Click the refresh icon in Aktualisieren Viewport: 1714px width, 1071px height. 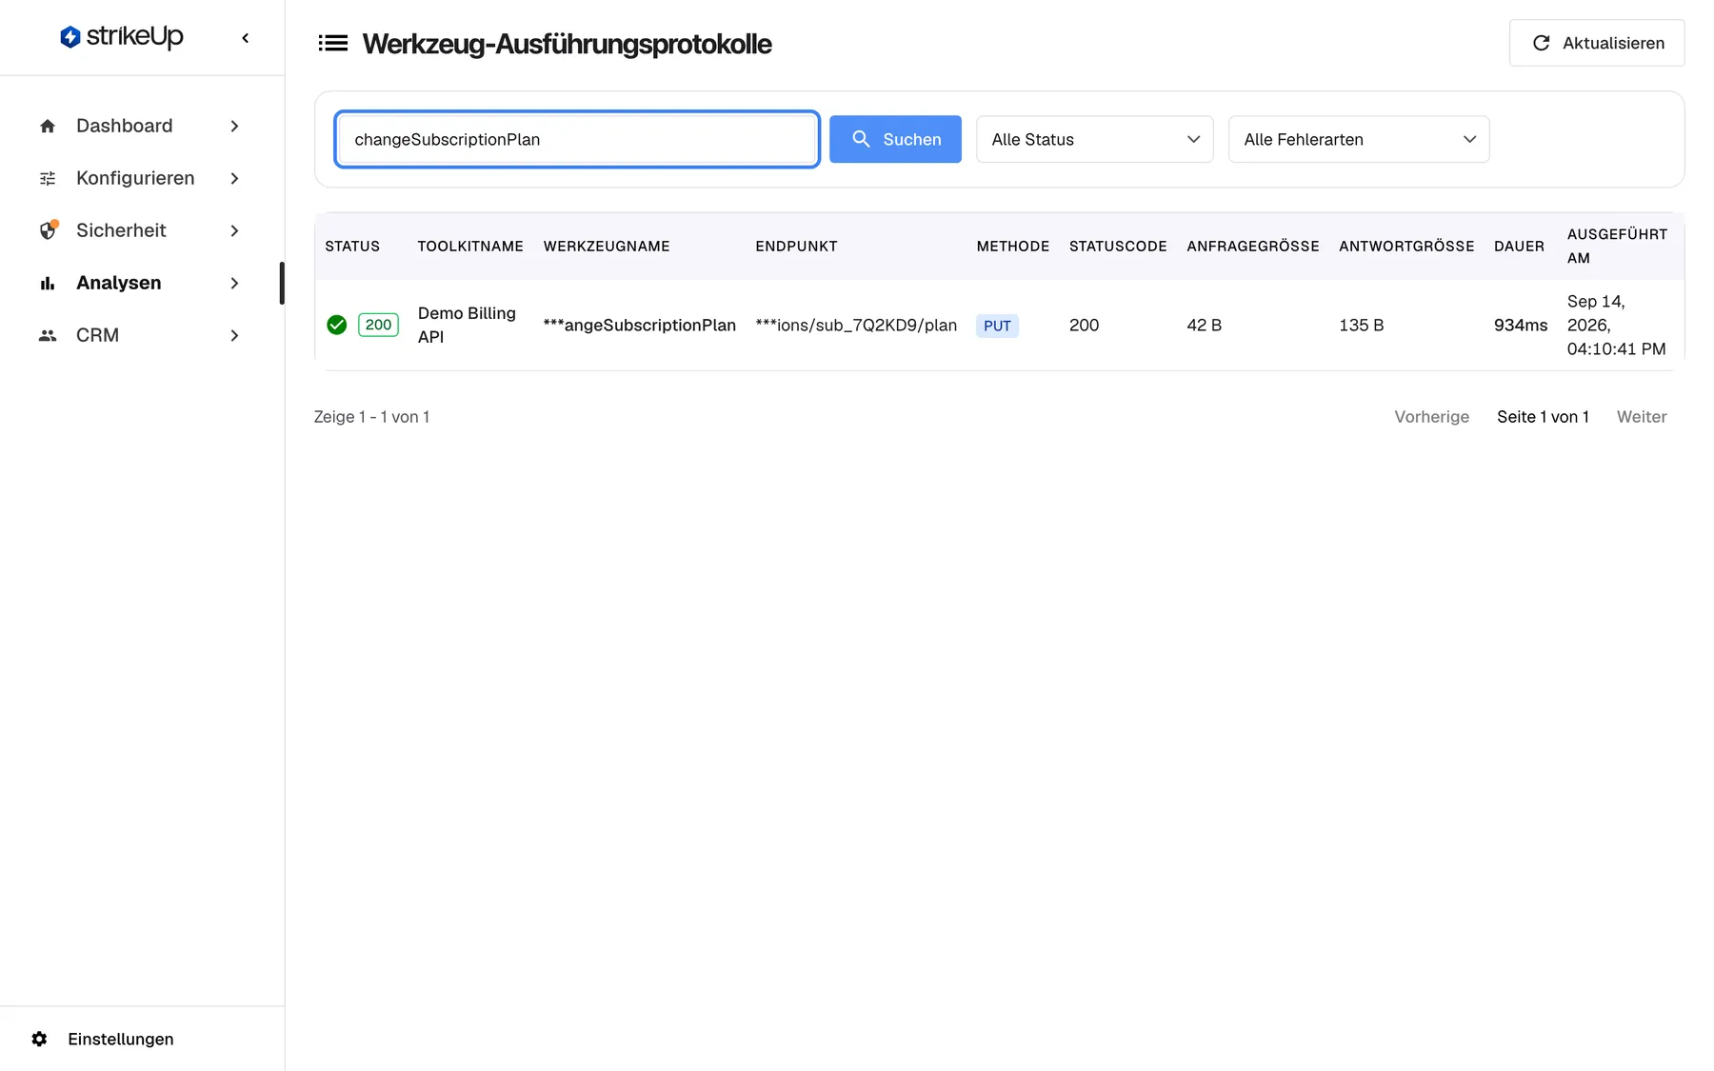click(x=1541, y=43)
